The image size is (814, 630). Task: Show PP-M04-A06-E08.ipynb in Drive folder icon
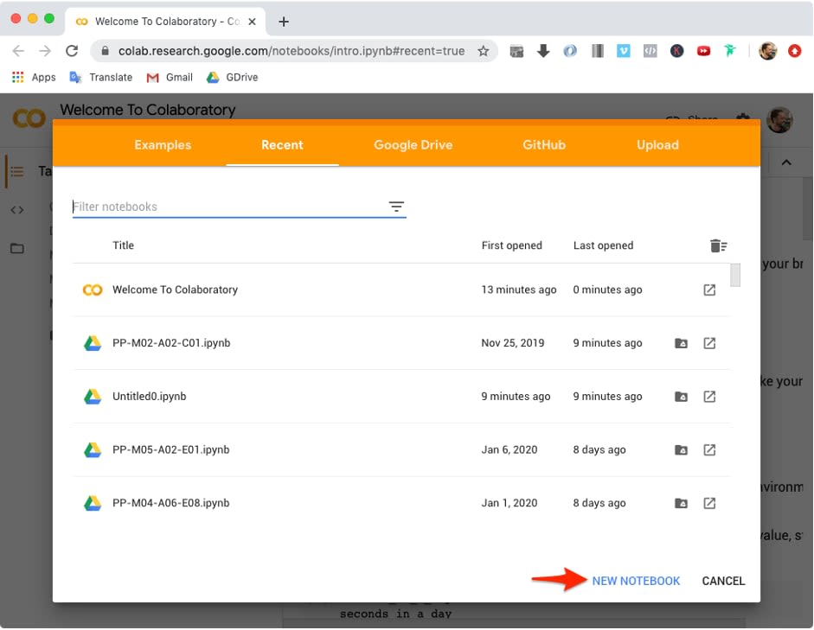[681, 503]
